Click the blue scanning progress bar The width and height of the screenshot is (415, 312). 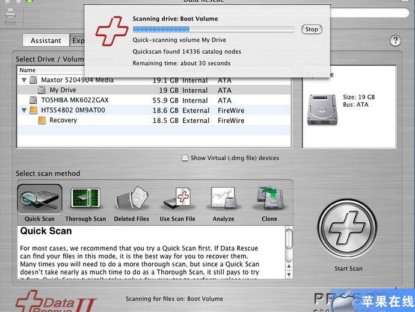tap(214, 30)
